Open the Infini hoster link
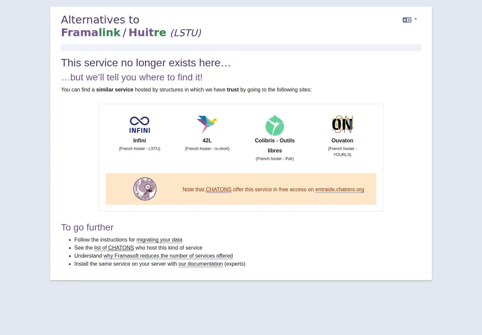The image size is (482, 335). tap(140, 141)
